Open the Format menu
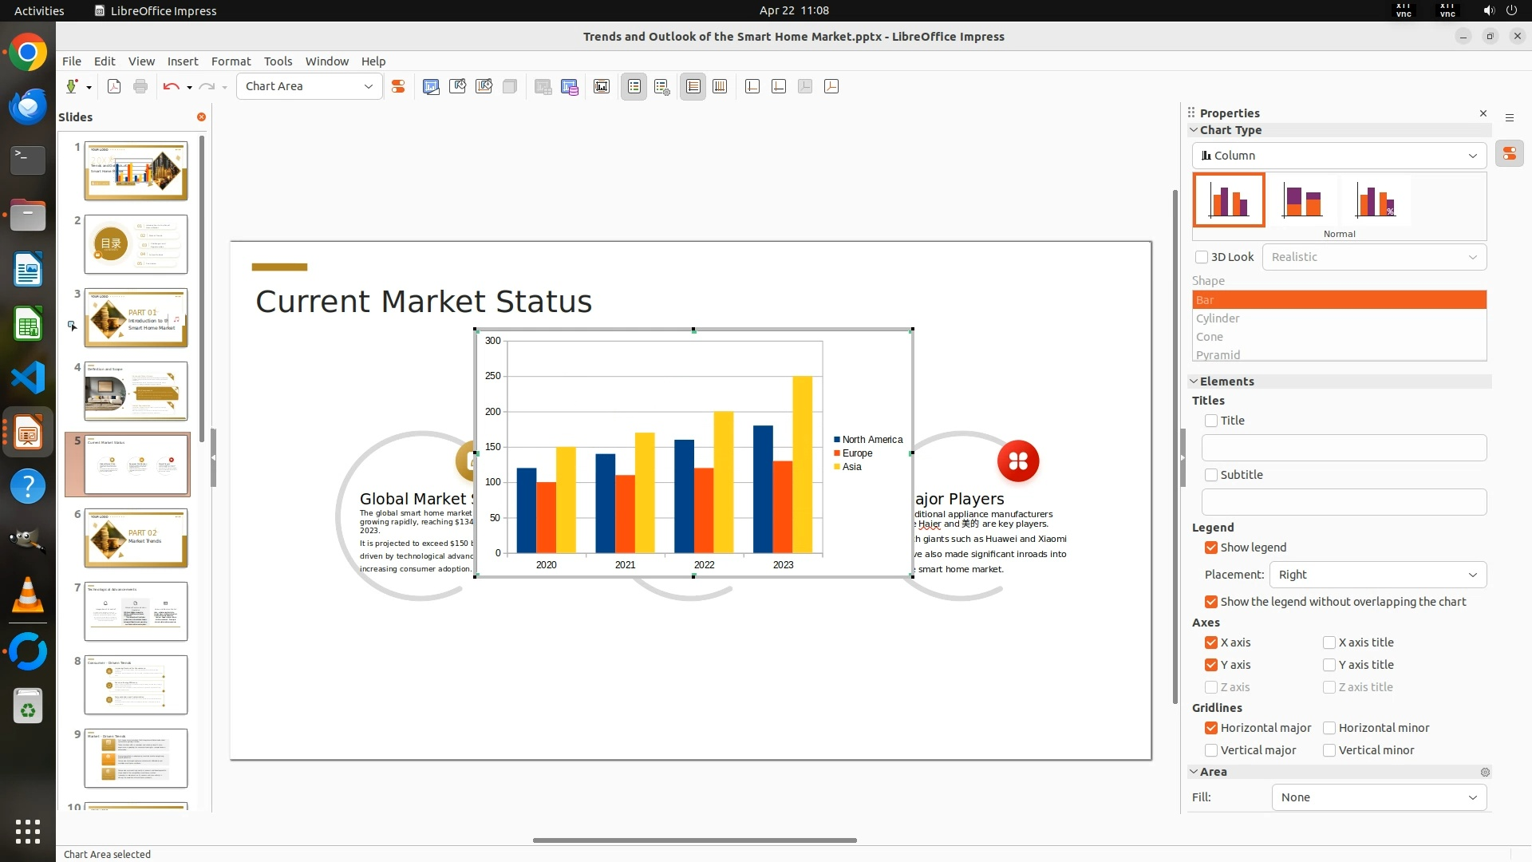Screen dimensions: 1532x862 pyautogui.click(x=231, y=61)
